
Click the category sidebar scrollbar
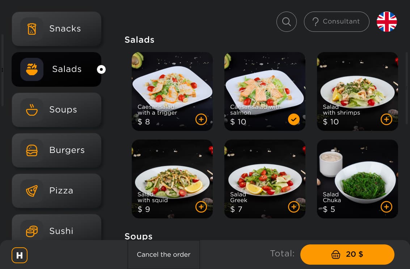pyautogui.click(x=3, y=70)
